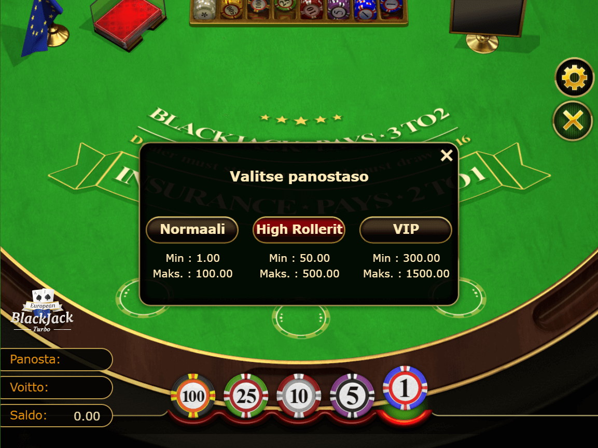
Task: Open the gear settings icon
Action: [x=574, y=77]
